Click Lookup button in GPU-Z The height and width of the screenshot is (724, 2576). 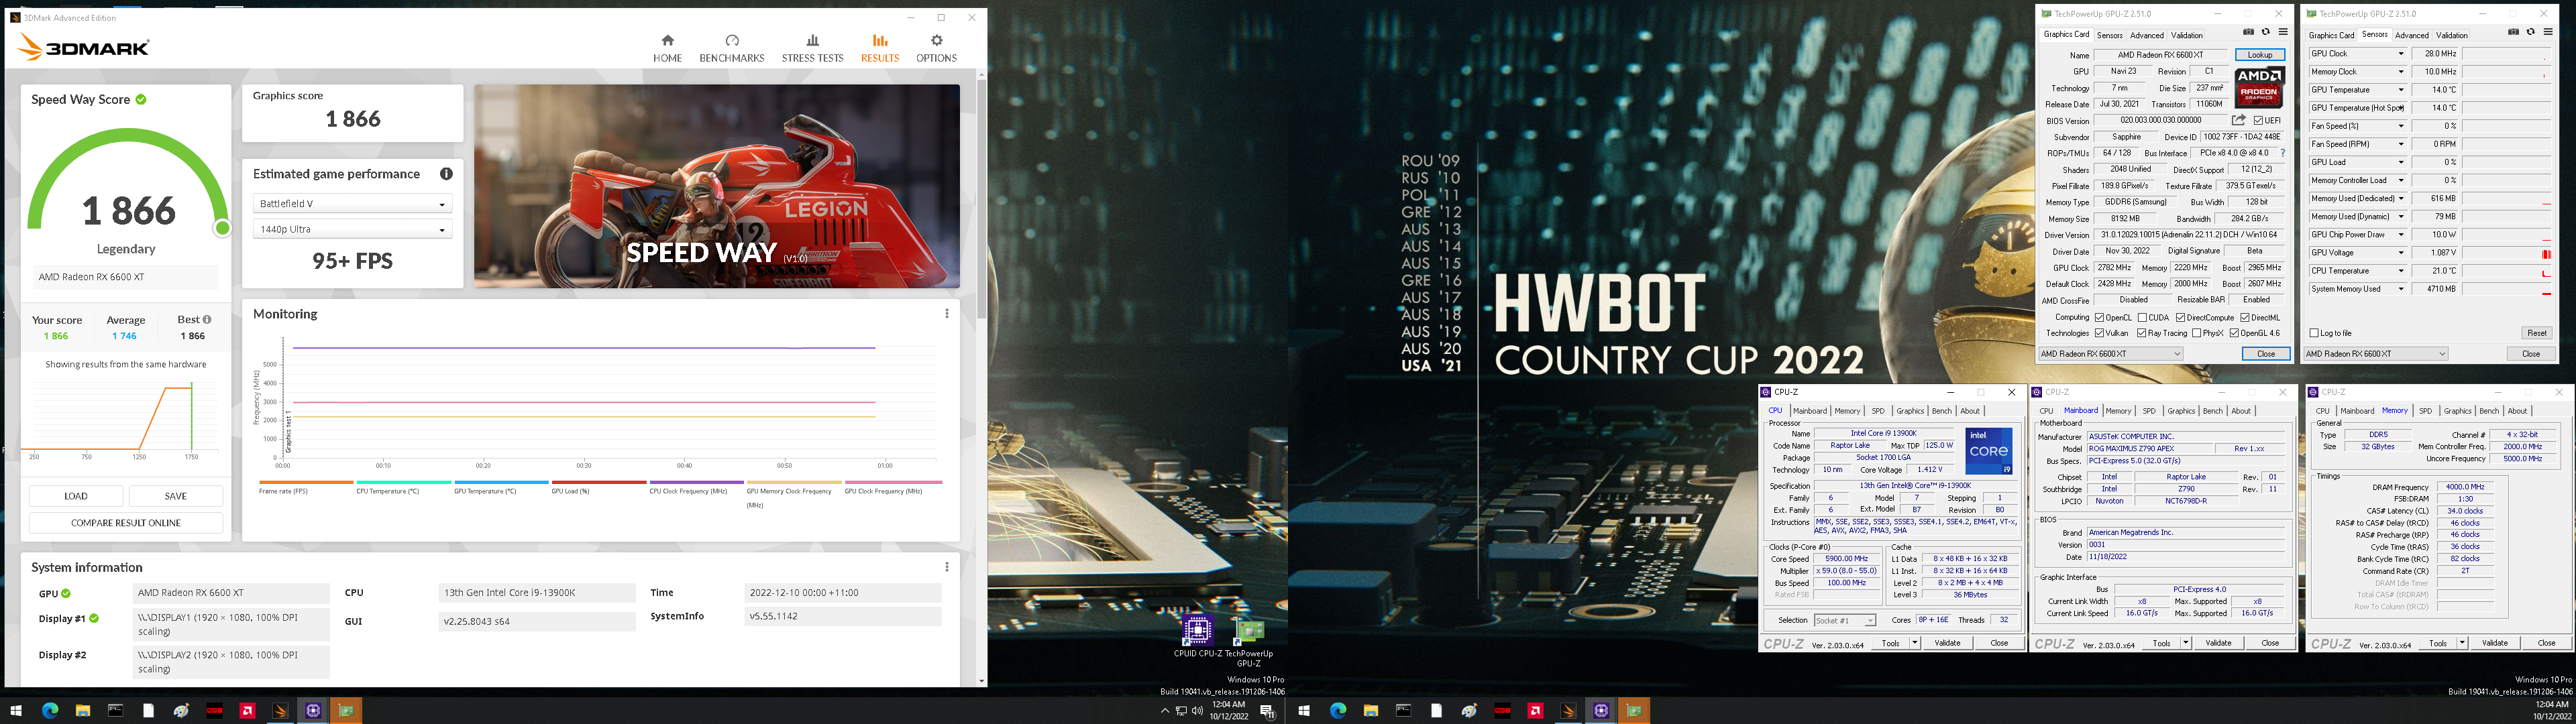(2259, 55)
